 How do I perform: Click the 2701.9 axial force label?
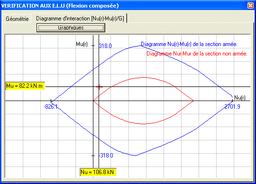pos(232,107)
